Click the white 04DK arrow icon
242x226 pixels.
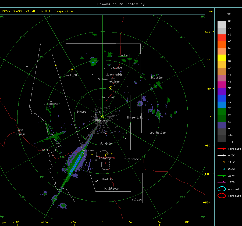click(x=222, y=155)
